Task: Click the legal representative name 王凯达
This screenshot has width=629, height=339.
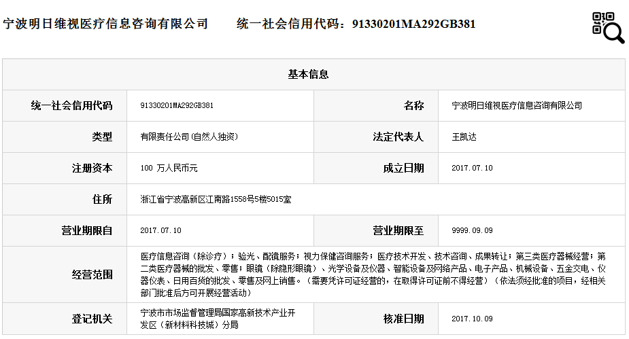Action: 464,137
